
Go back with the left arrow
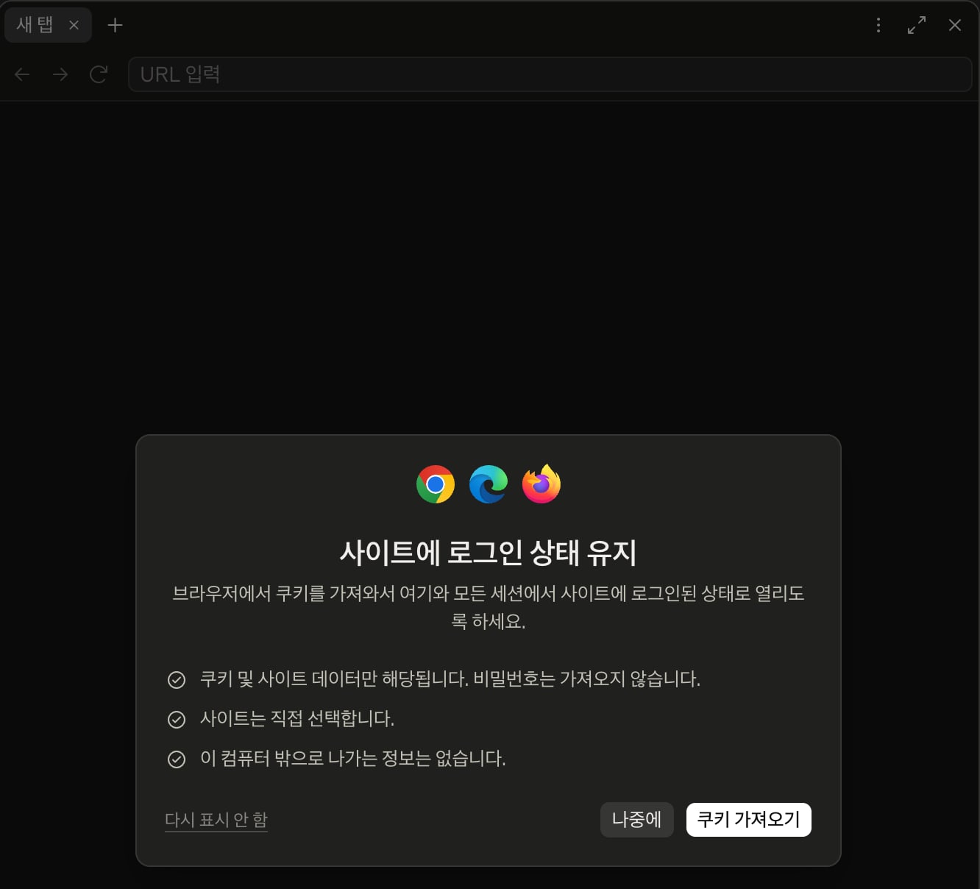click(22, 74)
